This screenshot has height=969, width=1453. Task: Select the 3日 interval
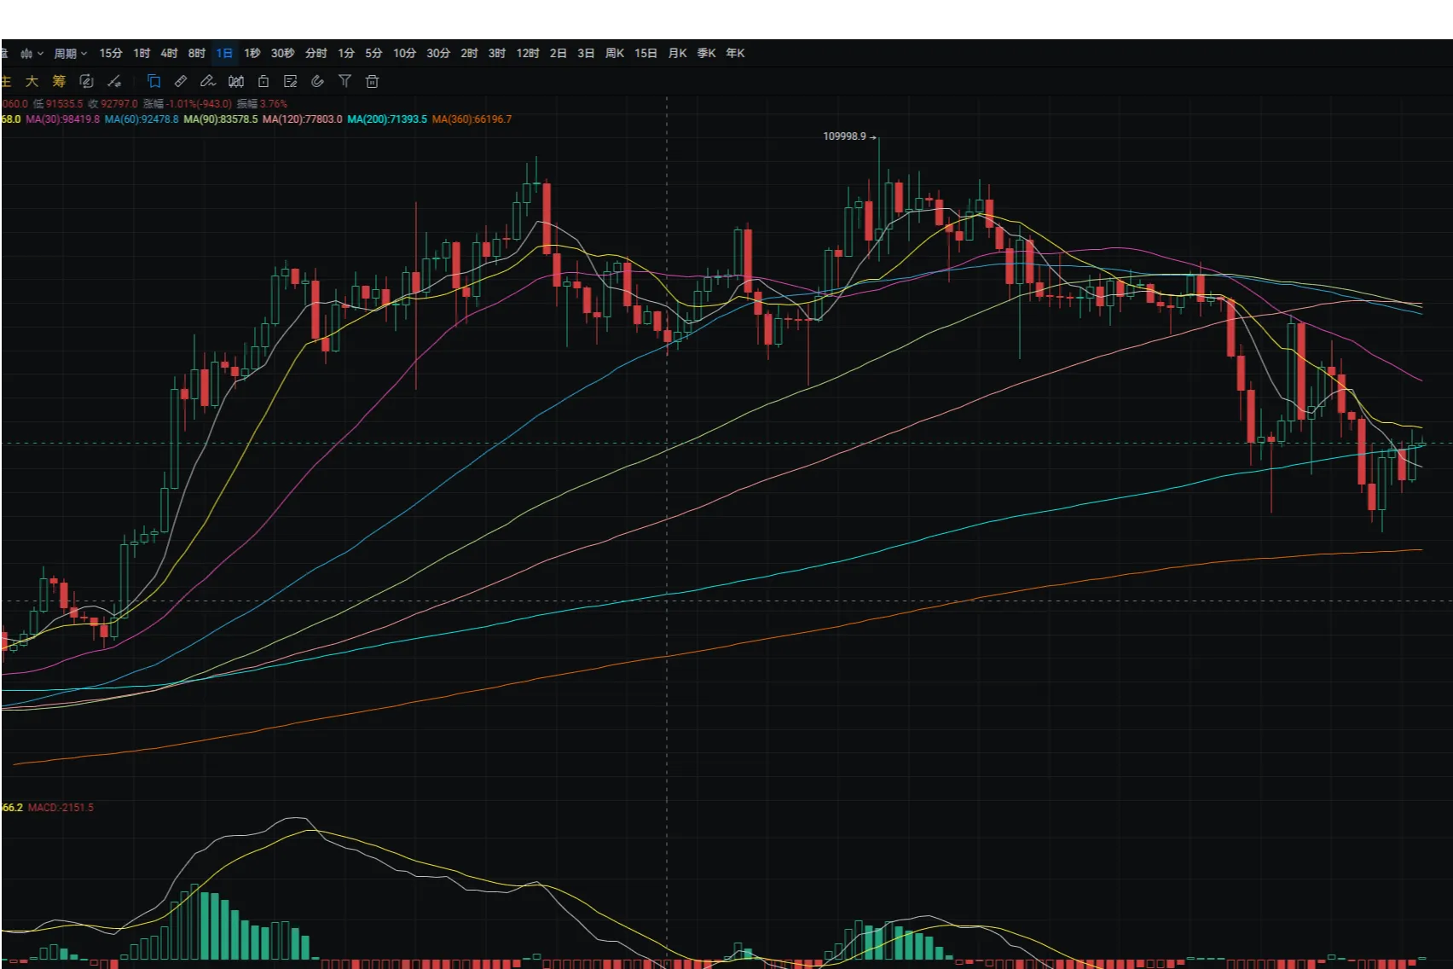[x=586, y=54]
